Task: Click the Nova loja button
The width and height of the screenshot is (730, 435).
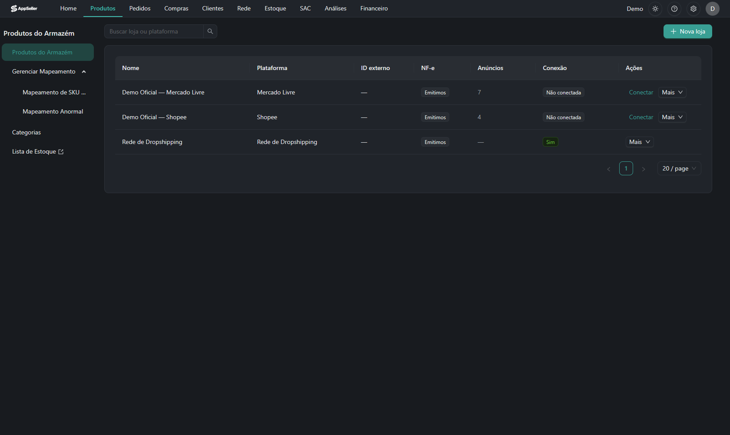Action: (x=688, y=31)
